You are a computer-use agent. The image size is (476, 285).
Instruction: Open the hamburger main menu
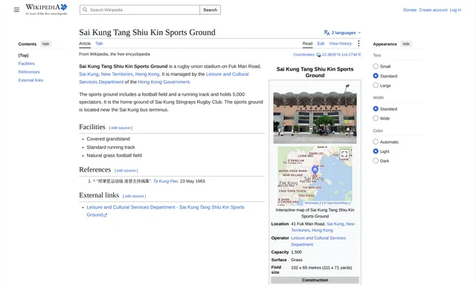click(16, 10)
